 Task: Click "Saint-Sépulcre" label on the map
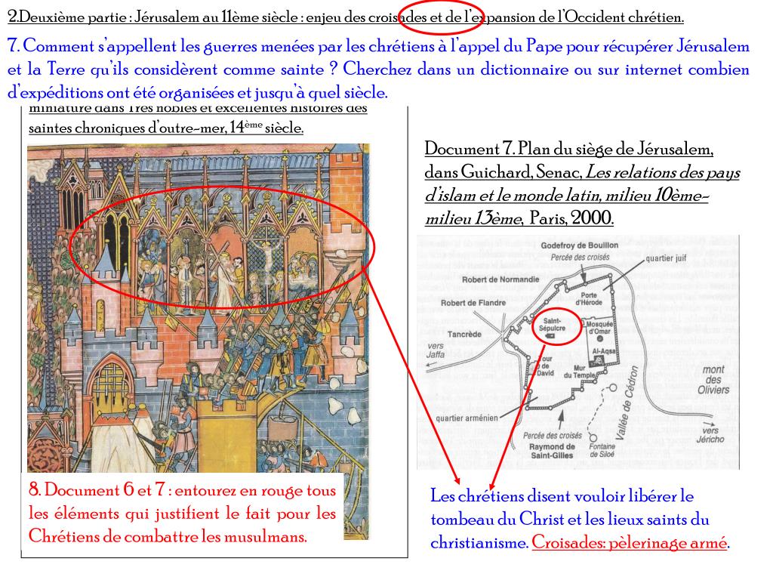(552, 325)
